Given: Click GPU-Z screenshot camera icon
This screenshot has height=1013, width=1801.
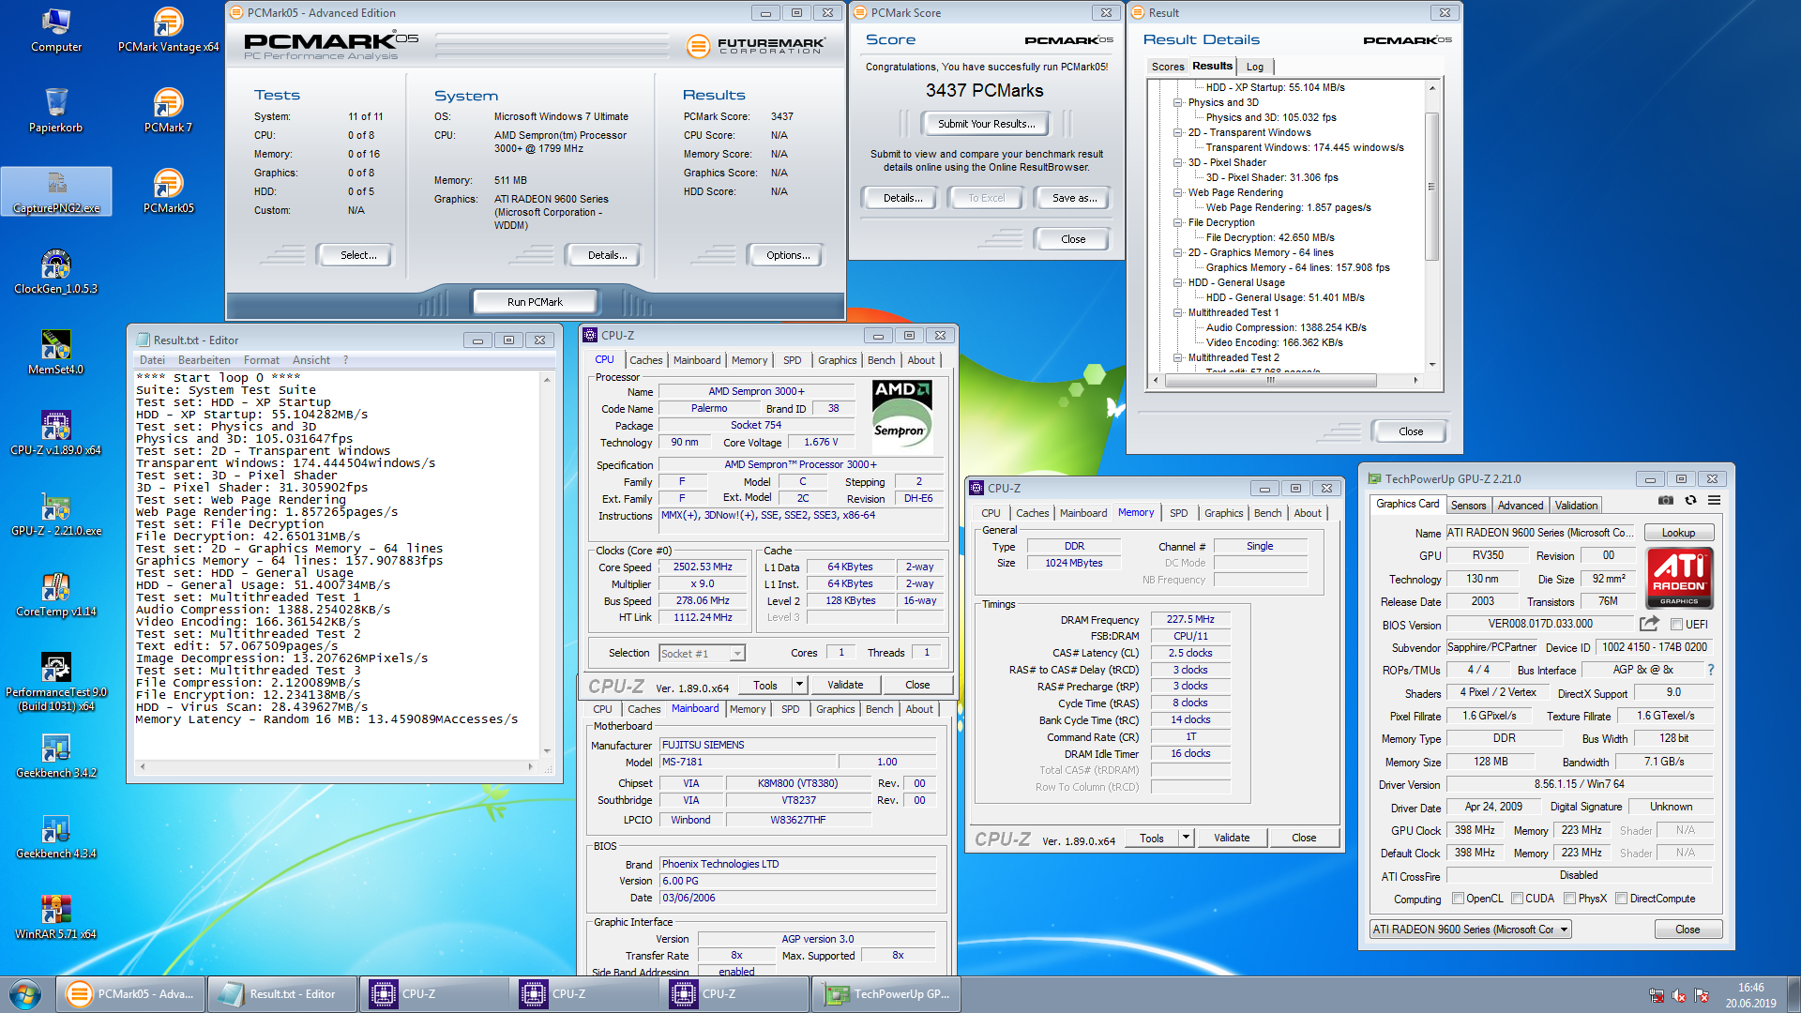Looking at the screenshot, I should 1666,501.
